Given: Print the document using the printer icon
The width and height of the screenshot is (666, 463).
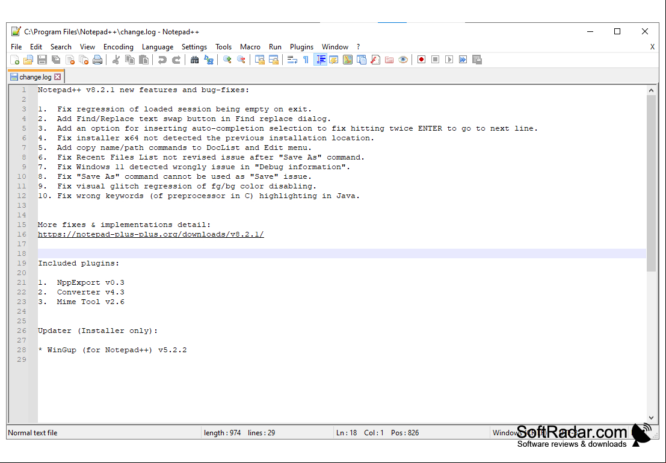Looking at the screenshot, I should point(97,60).
